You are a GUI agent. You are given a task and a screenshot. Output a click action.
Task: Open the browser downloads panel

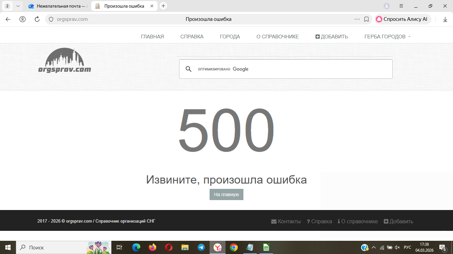point(445,19)
